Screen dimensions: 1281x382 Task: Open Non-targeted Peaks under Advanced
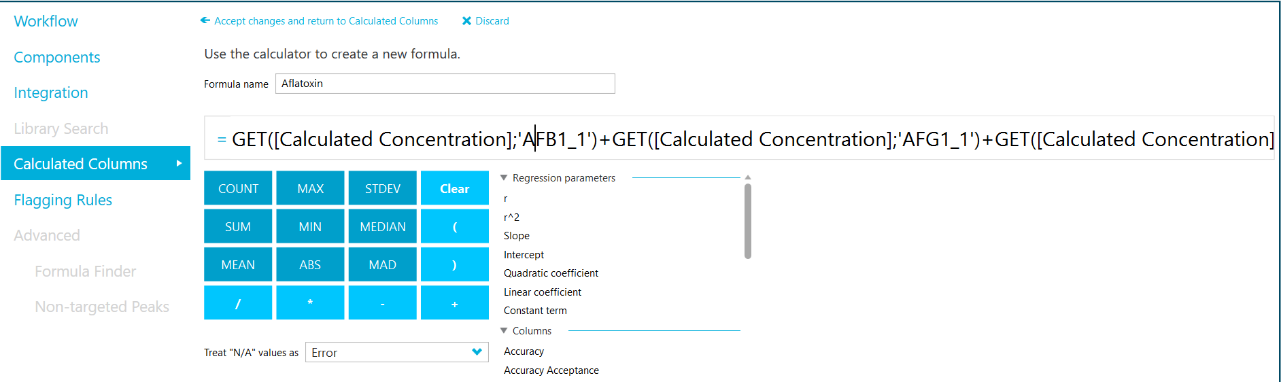pos(102,307)
